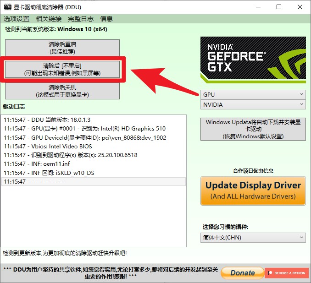This screenshot has width=311, height=283.
Task: Click the yellow Donate button
Action: [x=242, y=273]
